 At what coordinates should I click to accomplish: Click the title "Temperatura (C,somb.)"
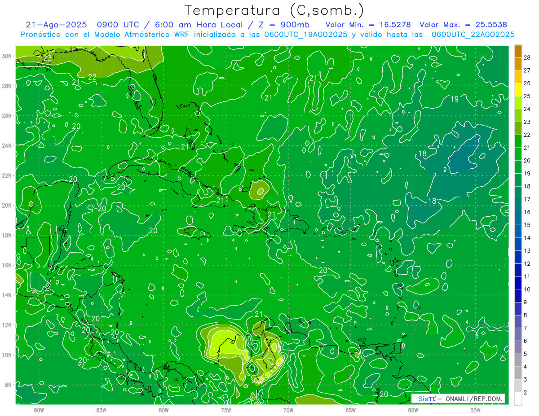tap(274, 10)
